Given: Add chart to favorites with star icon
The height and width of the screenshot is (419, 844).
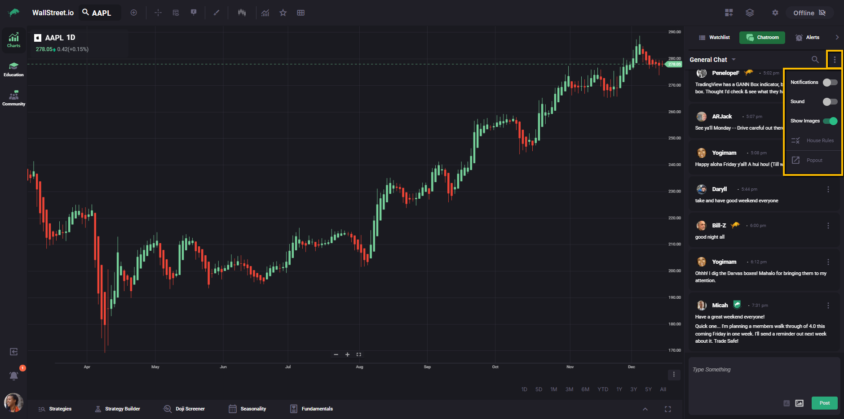Looking at the screenshot, I should tap(283, 13).
